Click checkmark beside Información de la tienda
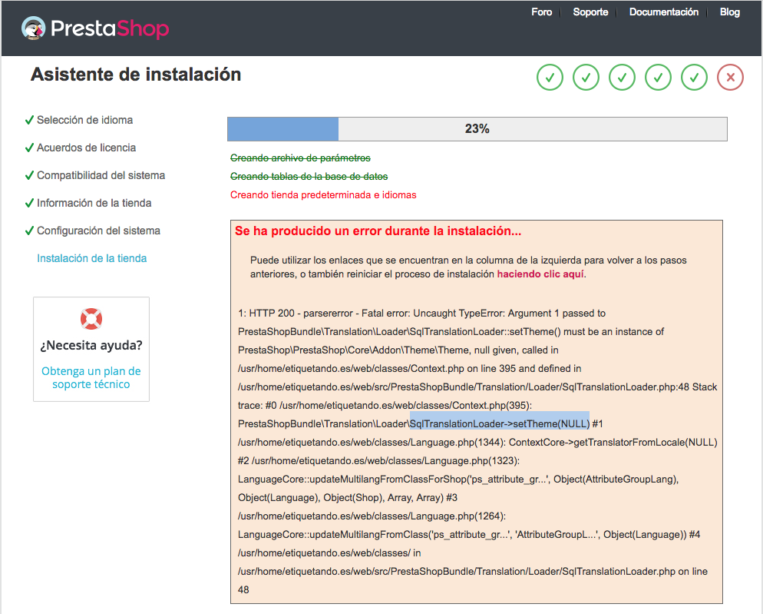The width and height of the screenshot is (763, 614). pos(29,203)
